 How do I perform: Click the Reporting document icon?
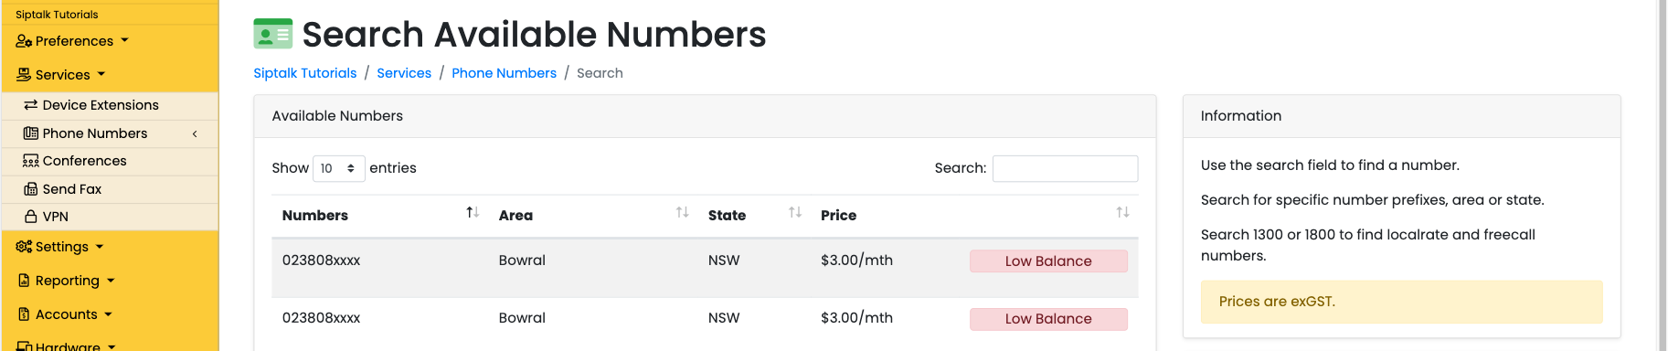pos(25,281)
